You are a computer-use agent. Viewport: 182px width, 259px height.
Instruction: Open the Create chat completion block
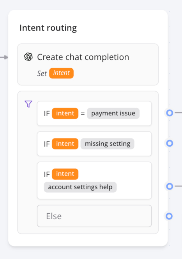tap(88, 65)
